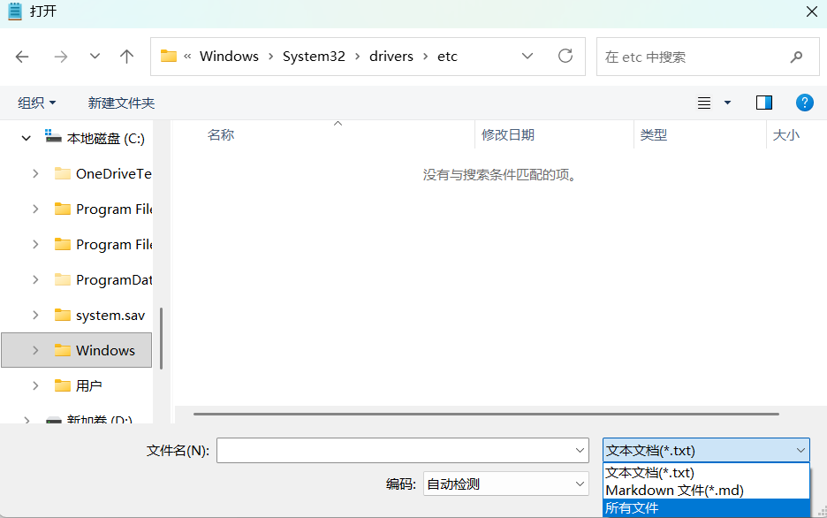This screenshot has width=827, height=518.
Task: Click etc in the address breadcrumb
Action: click(447, 56)
